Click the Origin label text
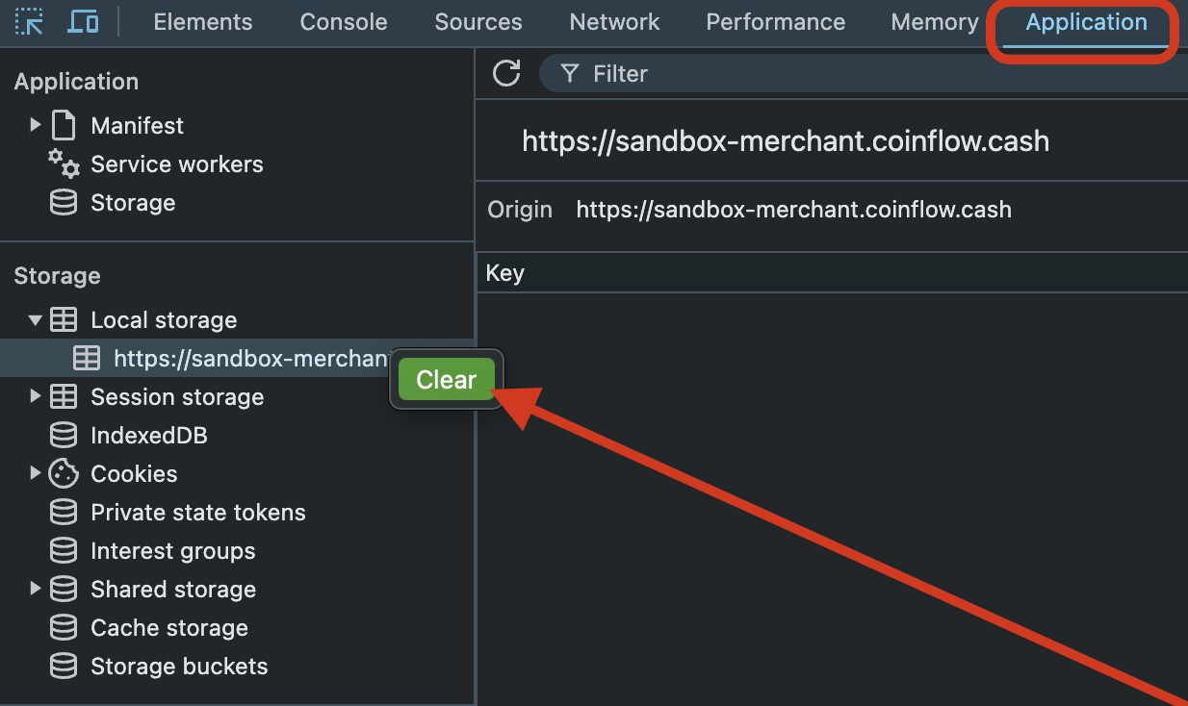This screenshot has width=1188, height=706. click(x=520, y=210)
